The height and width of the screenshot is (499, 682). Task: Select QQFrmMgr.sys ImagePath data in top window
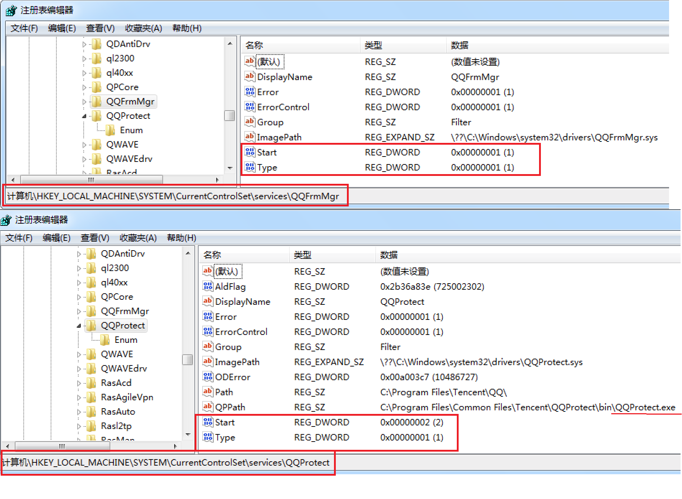coord(554,137)
